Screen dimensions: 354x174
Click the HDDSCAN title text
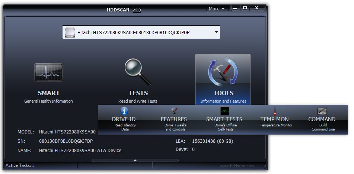[x=118, y=10]
